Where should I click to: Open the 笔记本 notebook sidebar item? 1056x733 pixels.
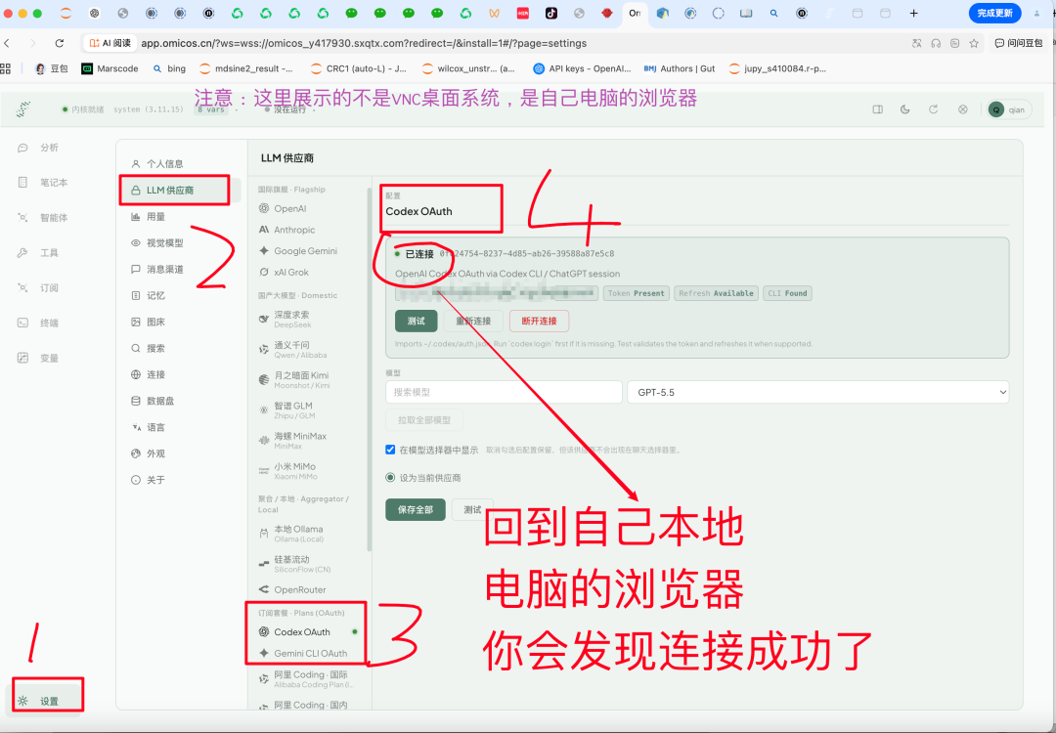(42, 183)
